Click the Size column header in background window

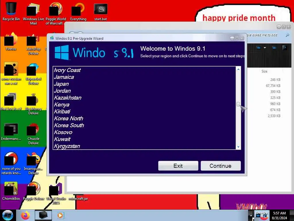tap(264, 71)
